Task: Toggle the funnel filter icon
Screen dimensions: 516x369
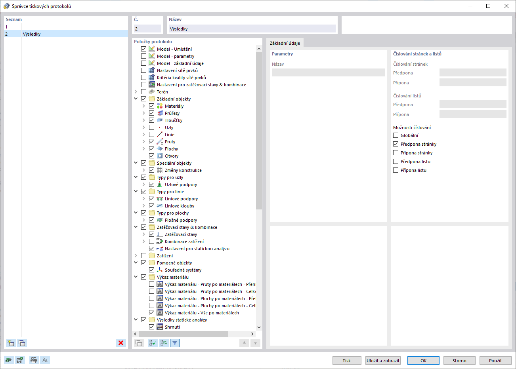Action: coord(175,343)
